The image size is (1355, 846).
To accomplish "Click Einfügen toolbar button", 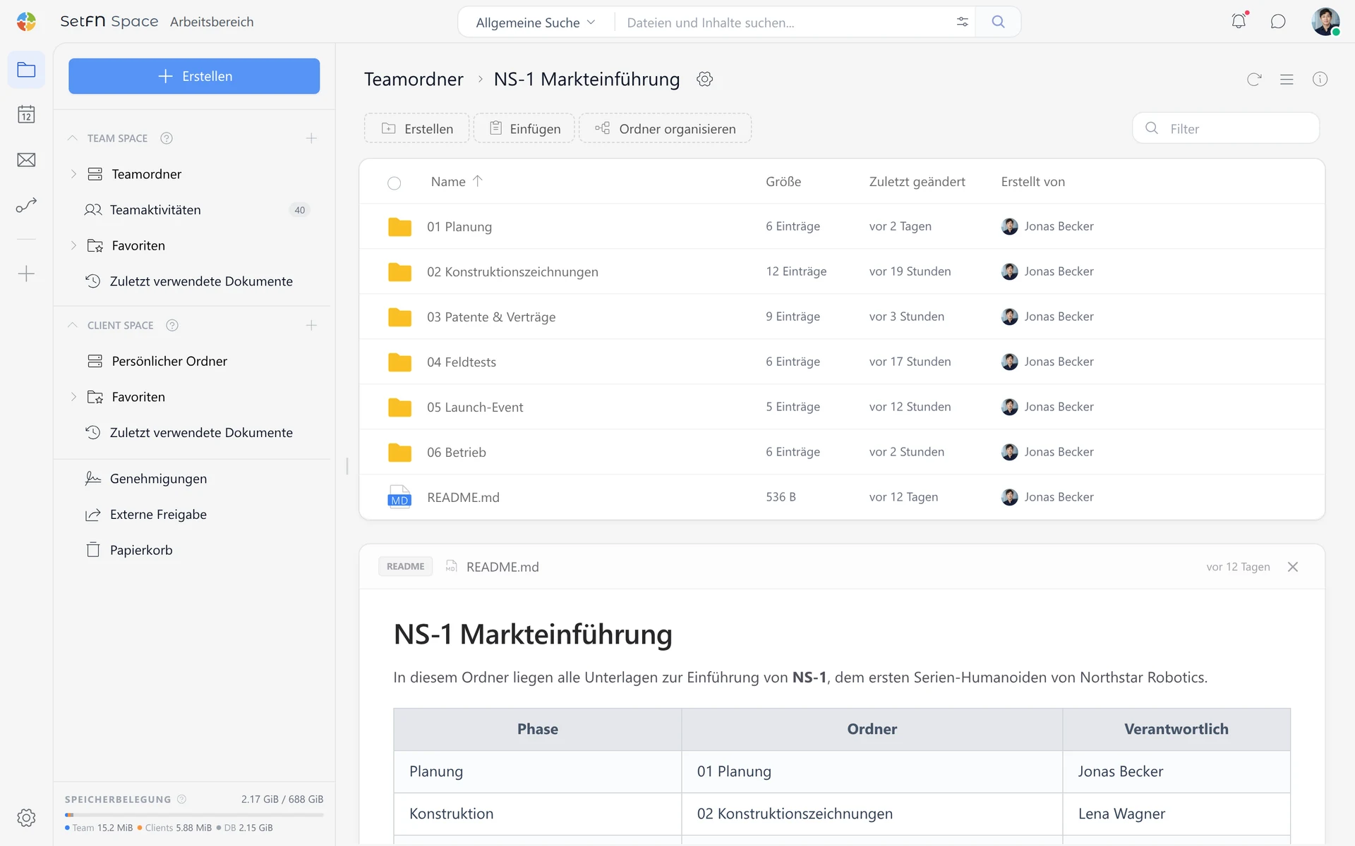I will [524, 128].
